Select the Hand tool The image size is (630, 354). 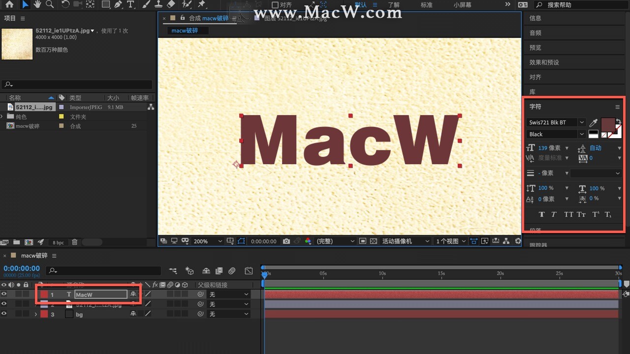37,4
